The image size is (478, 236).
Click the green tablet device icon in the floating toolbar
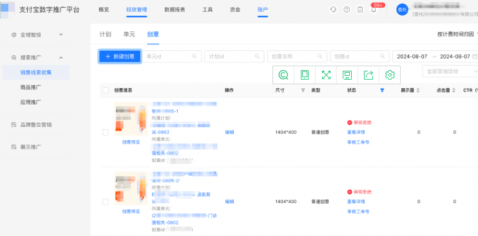(x=305, y=75)
